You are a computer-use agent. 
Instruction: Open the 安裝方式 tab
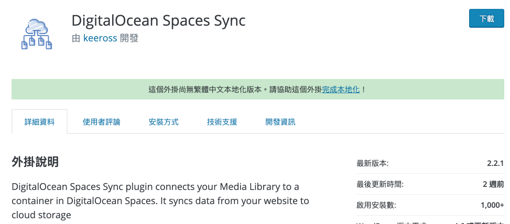point(164,122)
